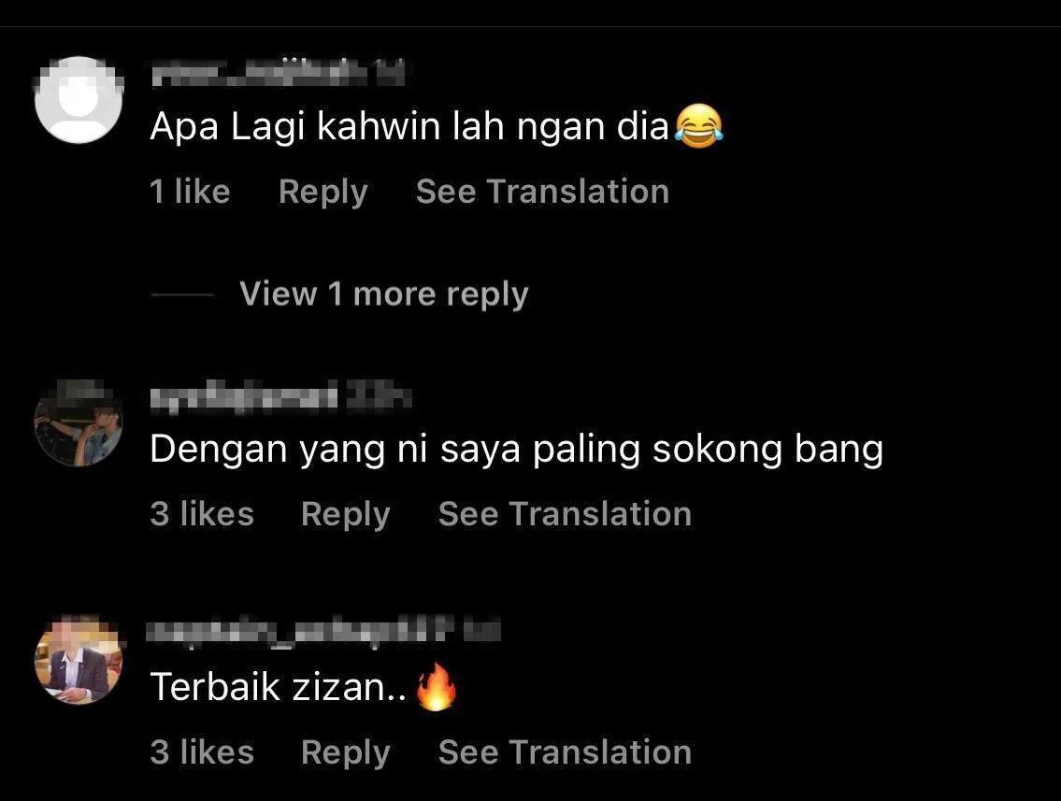
Task: See Translation for 'Dengan yang ni' comment
Action: click(565, 514)
